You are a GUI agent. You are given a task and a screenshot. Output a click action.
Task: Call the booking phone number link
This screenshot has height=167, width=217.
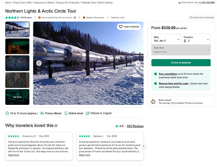(x=207, y=2)
